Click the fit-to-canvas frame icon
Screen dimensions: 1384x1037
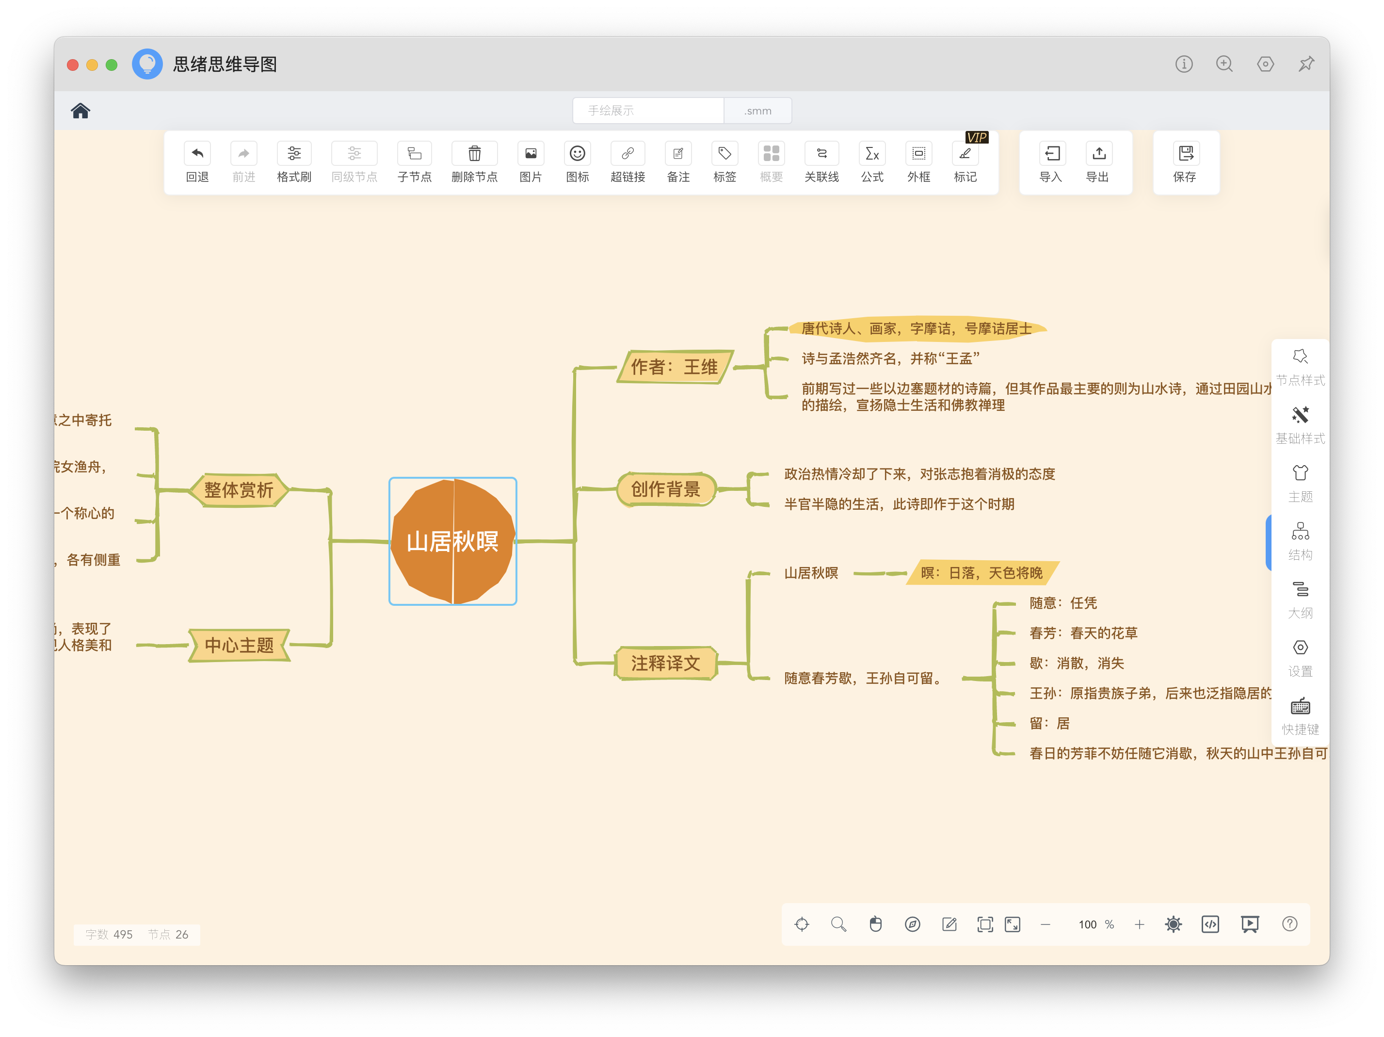coord(985,924)
